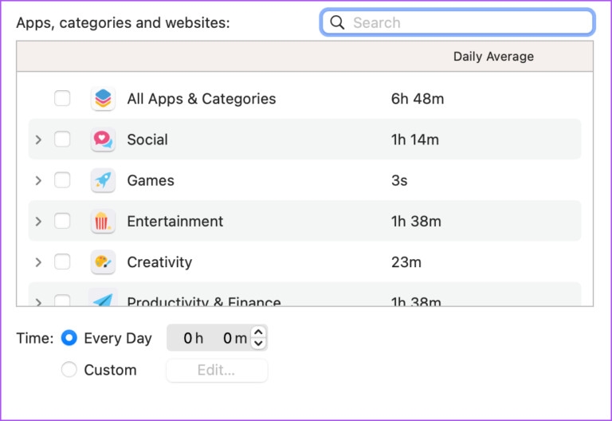The width and height of the screenshot is (612, 421).
Task: Click the Entertainment popcorn icon
Action: (x=103, y=222)
